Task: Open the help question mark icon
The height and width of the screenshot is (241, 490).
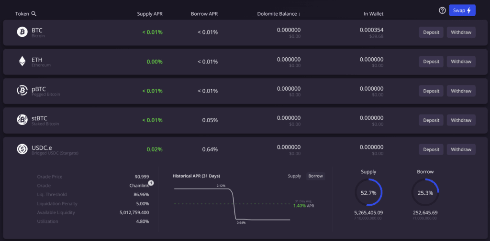Action: 442,10
